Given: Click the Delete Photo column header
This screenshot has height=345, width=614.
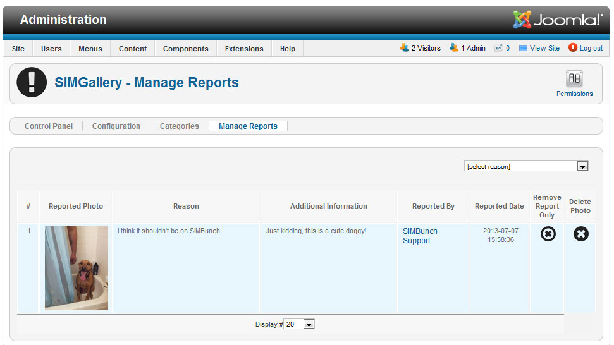Looking at the screenshot, I should pos(580,206).
